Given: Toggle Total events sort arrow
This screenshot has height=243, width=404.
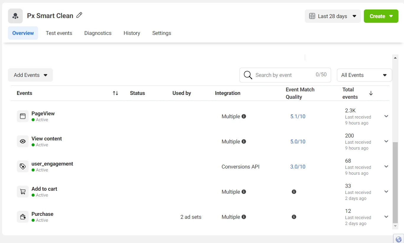Looking at the screenshot, I should point(371,93).
